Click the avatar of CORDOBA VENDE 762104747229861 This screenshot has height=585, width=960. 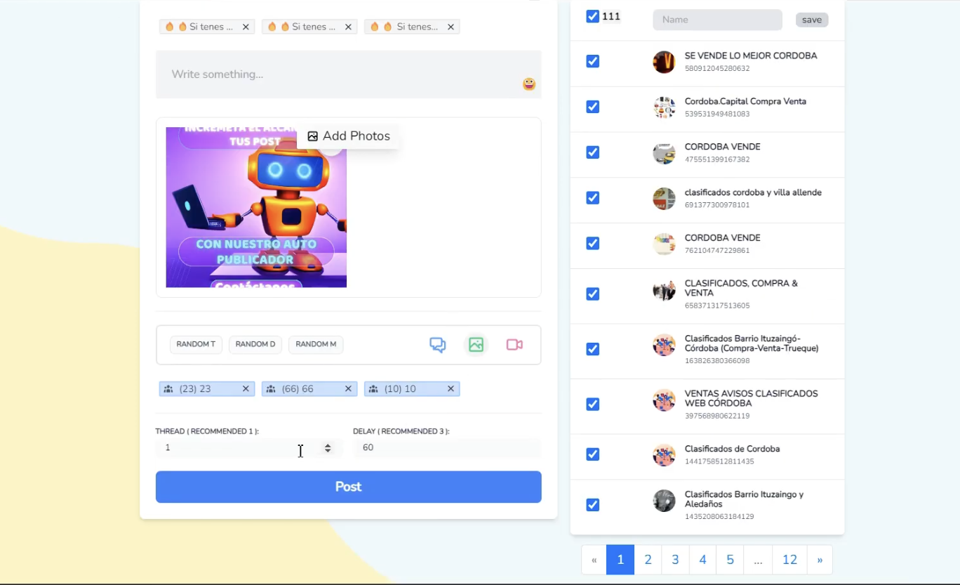tap(664, 244)
